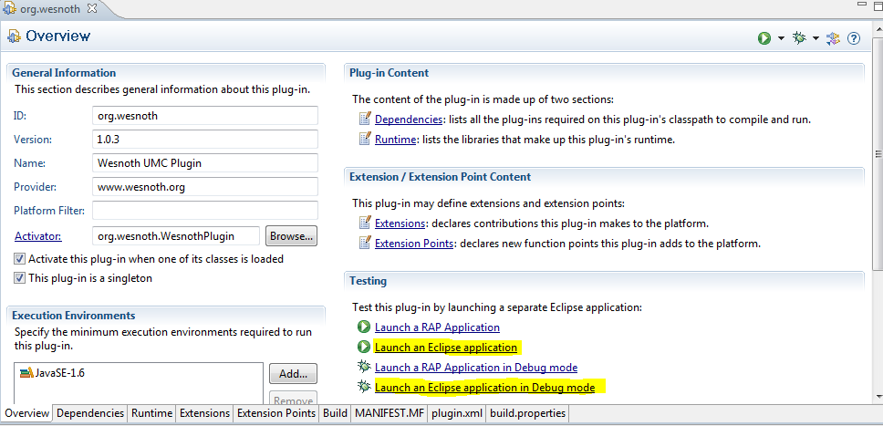
Task: Click the green Run launch icon in header
Action: [x=764, y=38]
